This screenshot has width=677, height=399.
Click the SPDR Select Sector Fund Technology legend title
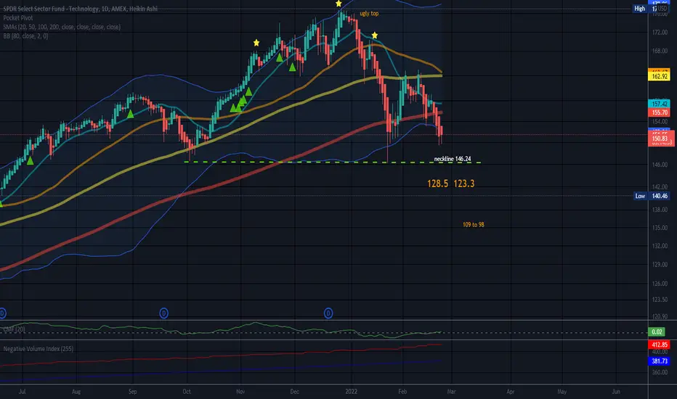(x=81, y=9)
